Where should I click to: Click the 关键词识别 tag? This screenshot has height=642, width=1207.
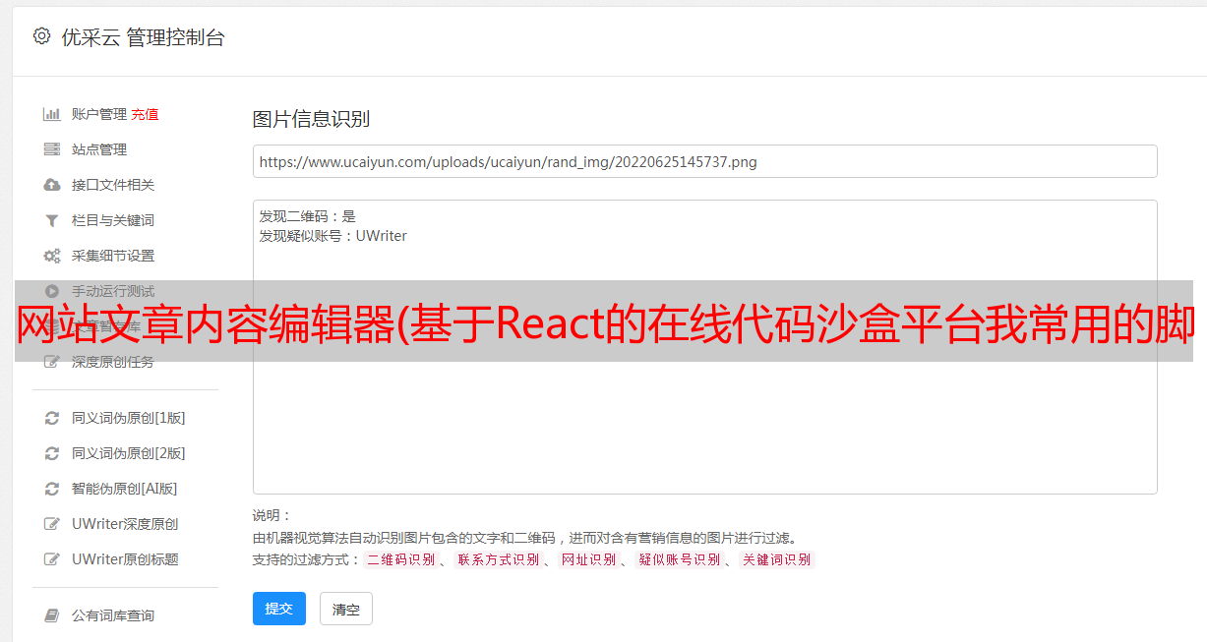[x=776, y=559]
